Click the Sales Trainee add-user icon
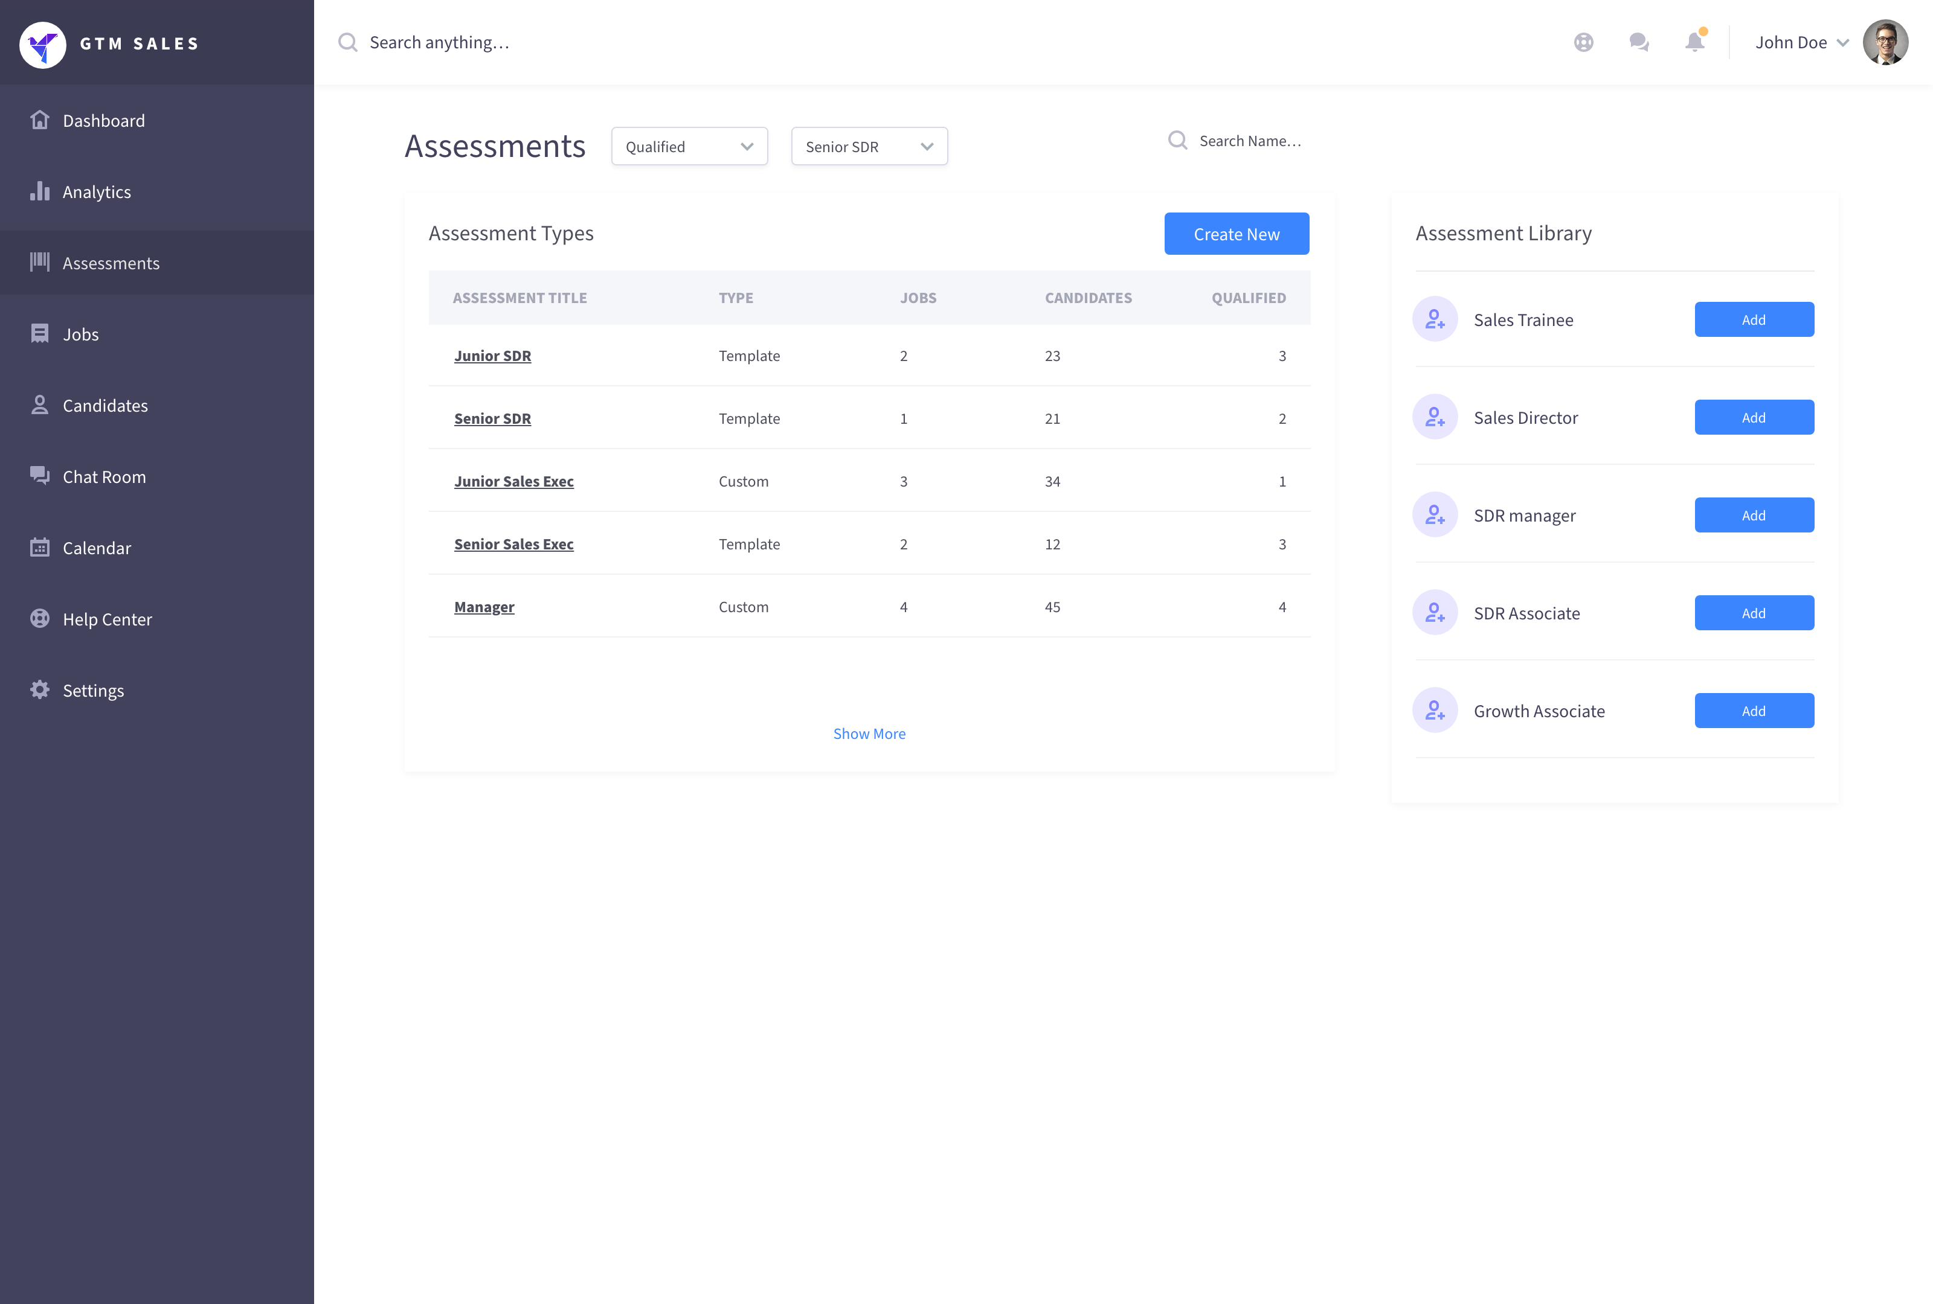1933x1304 pixels. (1435, 319)
